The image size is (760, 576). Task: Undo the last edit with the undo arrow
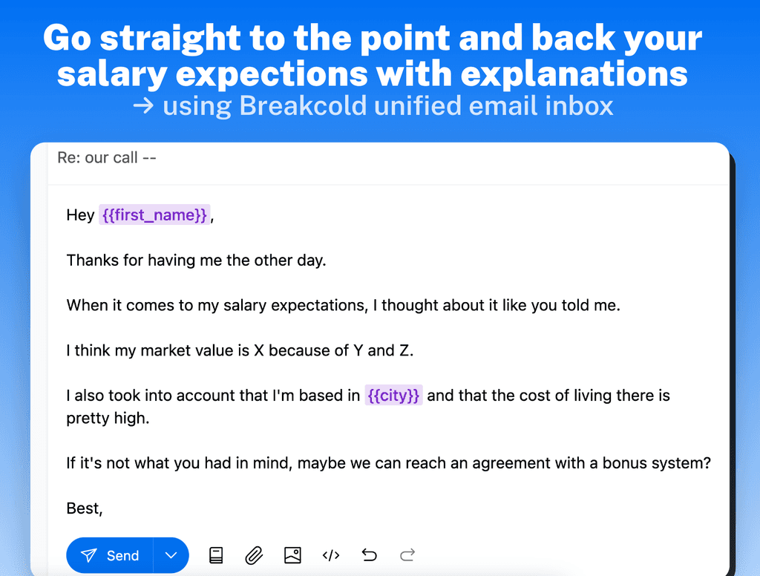[x=370, y=554]
